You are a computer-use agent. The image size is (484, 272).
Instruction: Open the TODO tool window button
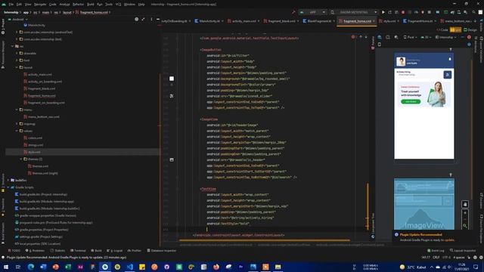tap(14, 251)
